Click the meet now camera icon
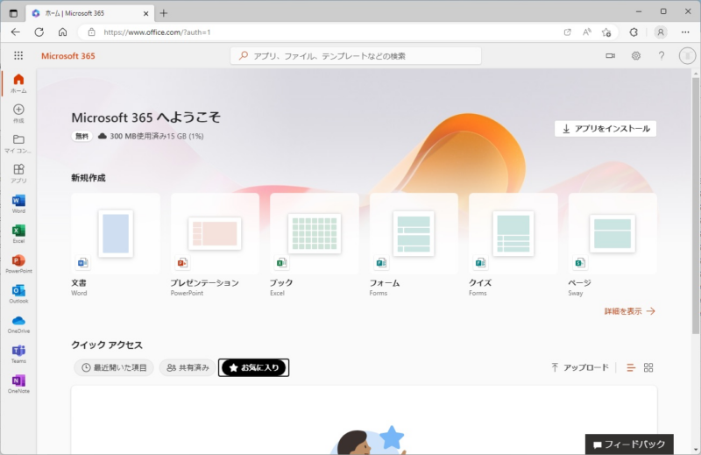The image size is (701, 455). [x=610, y=55]
